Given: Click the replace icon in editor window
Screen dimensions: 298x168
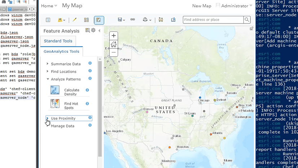Looking at the screenshot, I should 10,1.
